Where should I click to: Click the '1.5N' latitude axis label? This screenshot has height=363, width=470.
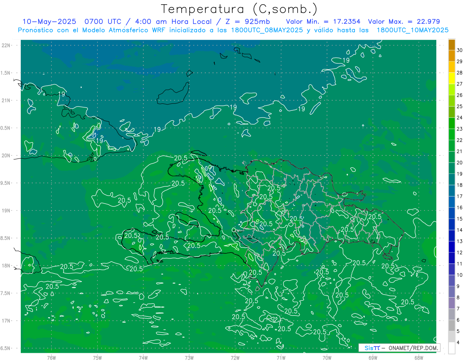pyautogui.click(x=6, y=73)
